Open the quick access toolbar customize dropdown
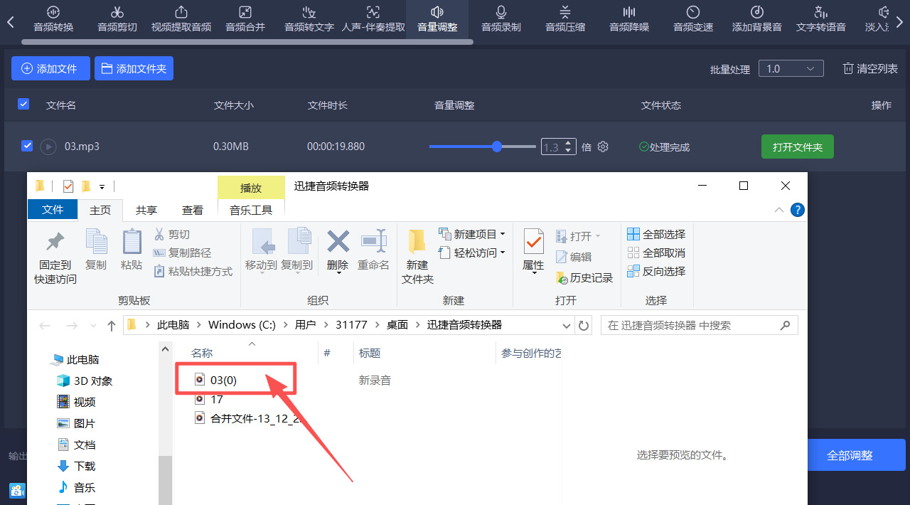 [102, 186]
